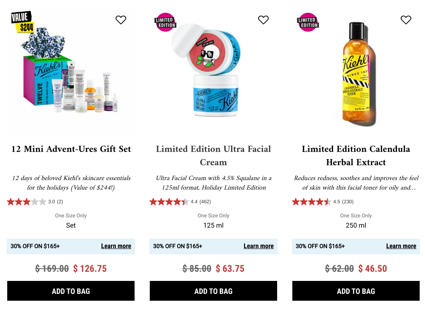Click Learn more under the gift set offer
The width and height of the screenshot is (425, 311).
[116, 246]
